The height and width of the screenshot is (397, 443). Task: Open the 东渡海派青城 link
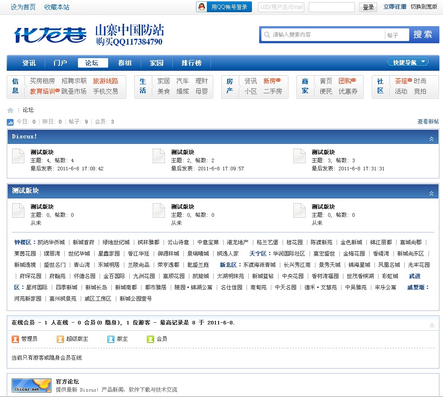point(259,265)
